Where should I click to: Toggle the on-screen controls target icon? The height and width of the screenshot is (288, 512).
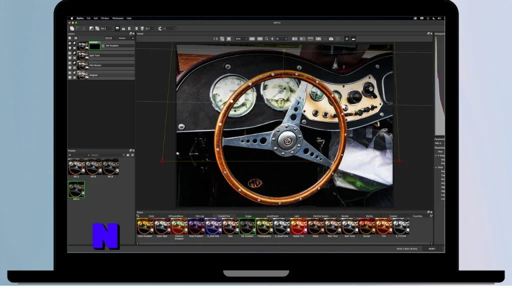pyautogui.click(x=347, y=38)
